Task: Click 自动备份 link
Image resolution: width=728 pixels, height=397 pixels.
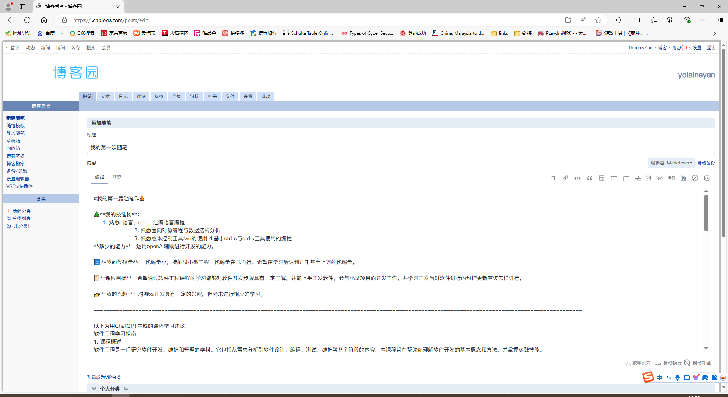Action: 706,163
